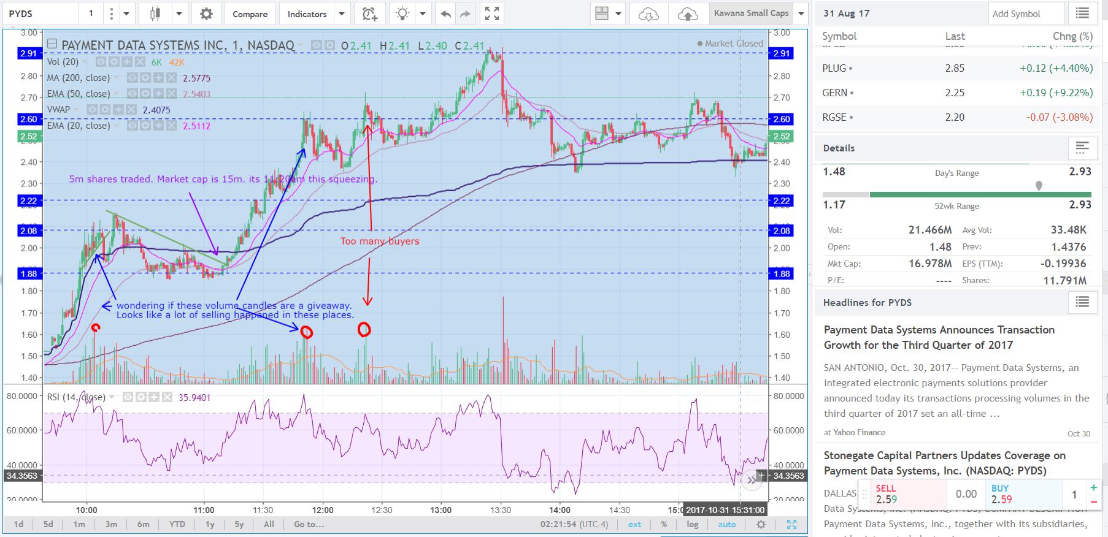Open settings for MA (200, close)
Viewport: 1108px width, 537px height.
[145, 78]
